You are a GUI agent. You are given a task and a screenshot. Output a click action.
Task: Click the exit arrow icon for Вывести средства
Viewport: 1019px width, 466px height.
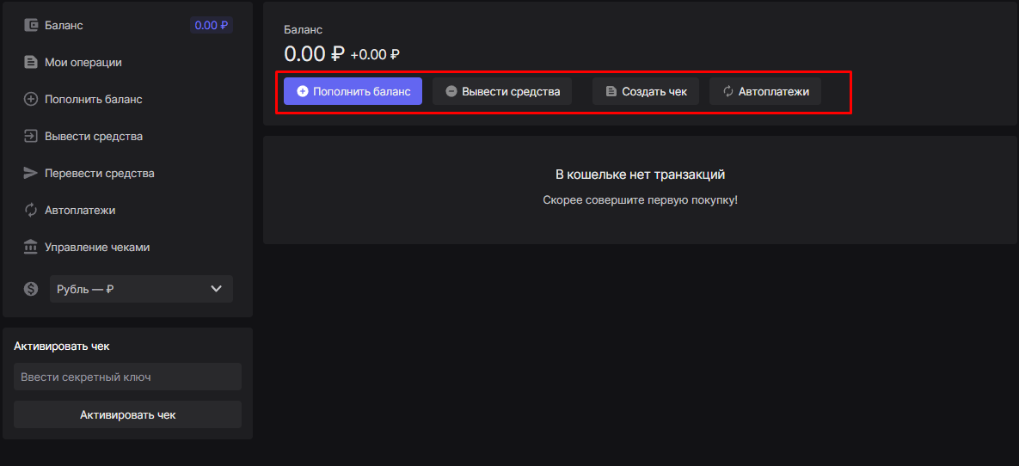tap(31, 136)
